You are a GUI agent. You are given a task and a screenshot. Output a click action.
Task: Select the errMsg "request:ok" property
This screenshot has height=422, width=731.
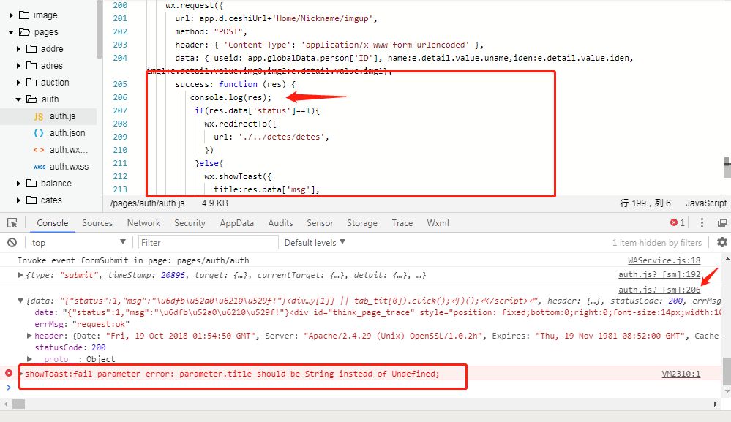(82, 324)
